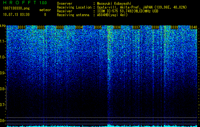Select the observer name Masayuki Kobayashi

coord(114,3)
